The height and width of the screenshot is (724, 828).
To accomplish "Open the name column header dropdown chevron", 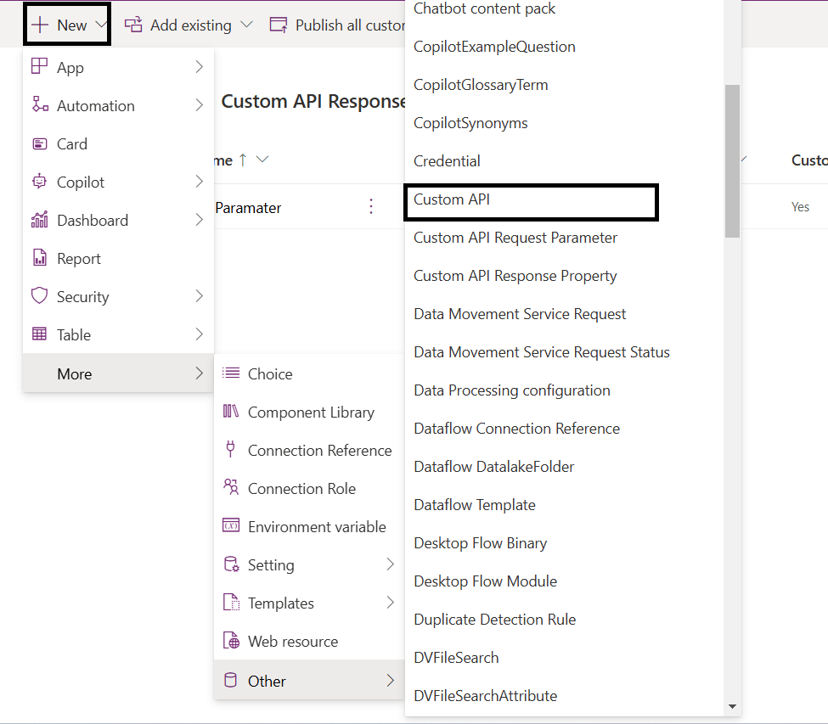I will pyautogui.click(x=262, y=160).
